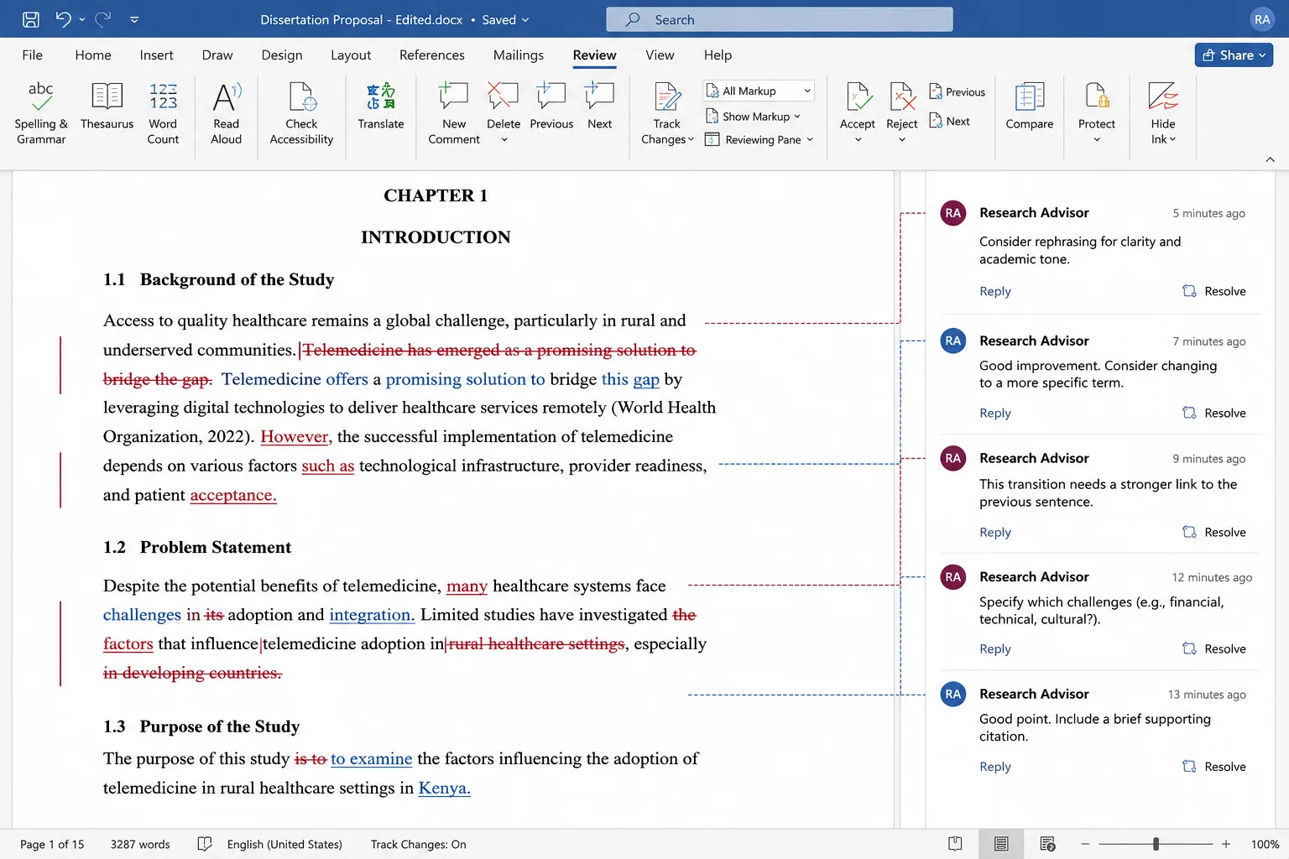The width and height of the screenshot is (1289, 859).
Task: Toggle Track Changes: On in status bar
Action: pyautogui.click(x=418, y=844)
